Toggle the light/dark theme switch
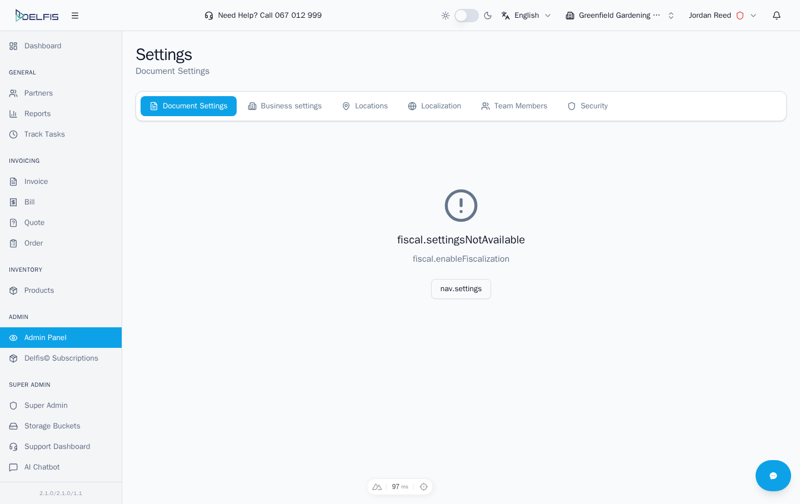This screenshot has height=504, width=800. [x=467, y=16]
